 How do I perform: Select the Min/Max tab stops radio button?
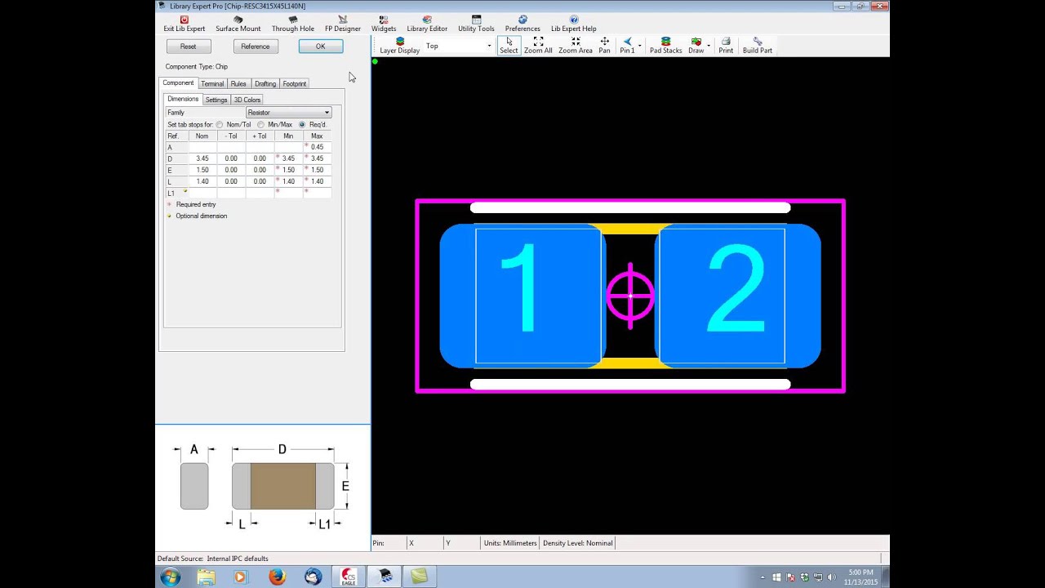click(260, 125)
